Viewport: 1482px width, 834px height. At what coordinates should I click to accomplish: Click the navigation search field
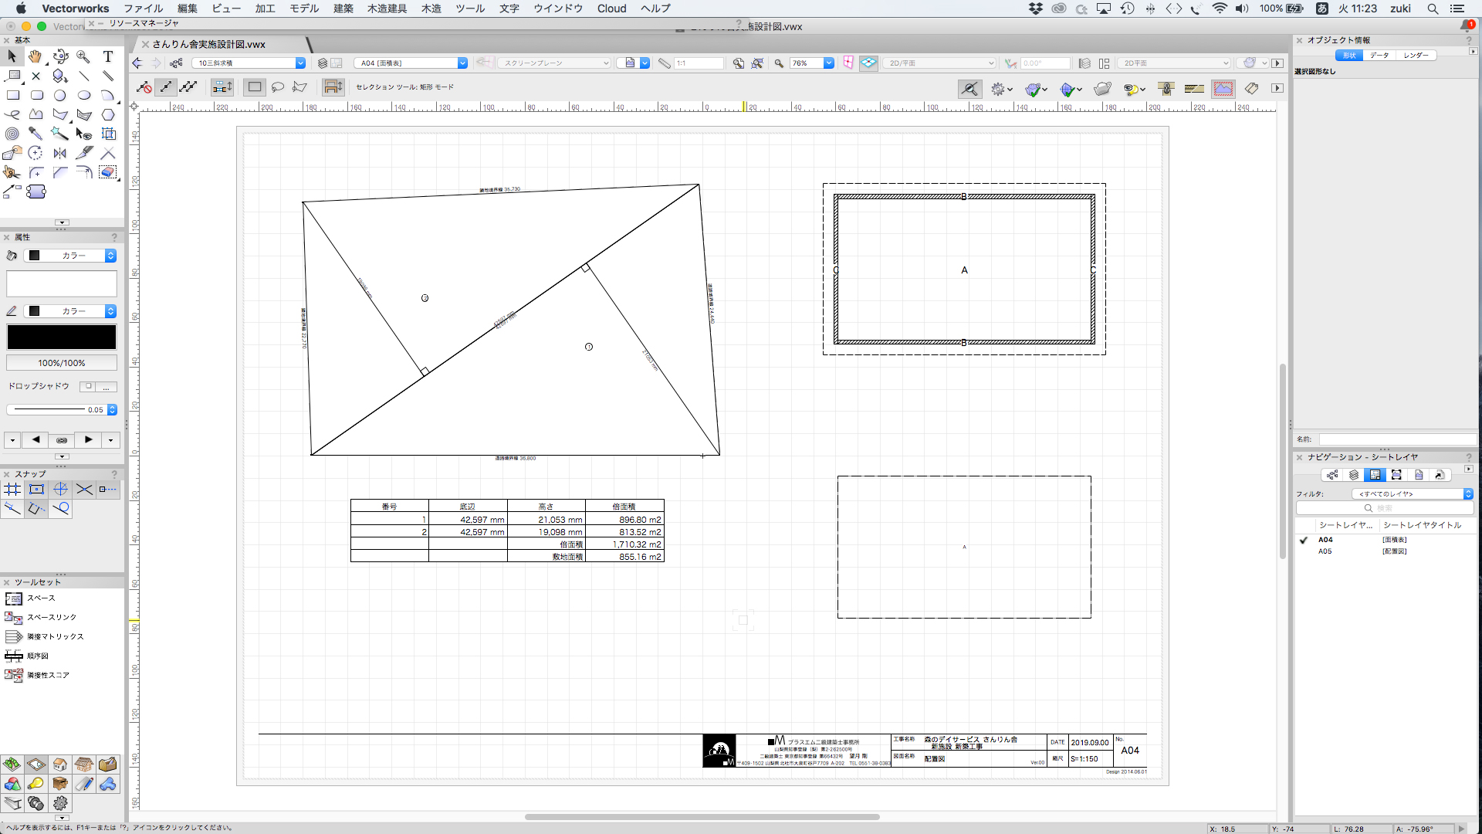point(1385,508)
